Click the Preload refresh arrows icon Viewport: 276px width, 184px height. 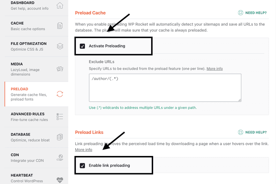(x=60, y=94)
